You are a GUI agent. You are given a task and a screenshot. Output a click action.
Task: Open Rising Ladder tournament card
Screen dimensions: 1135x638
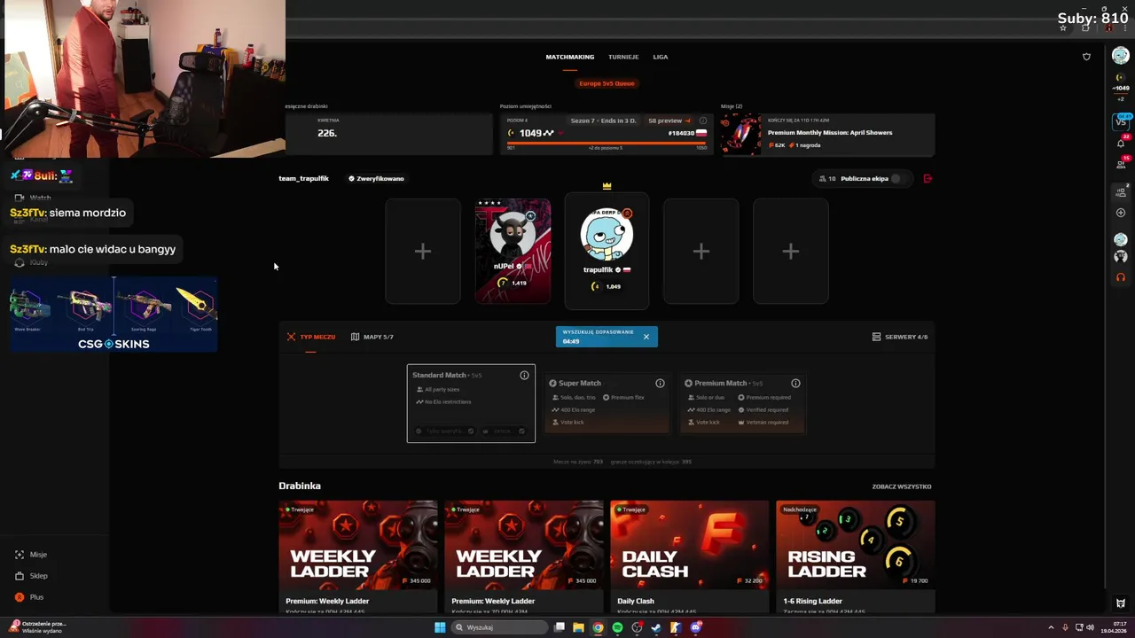[855, 556]
